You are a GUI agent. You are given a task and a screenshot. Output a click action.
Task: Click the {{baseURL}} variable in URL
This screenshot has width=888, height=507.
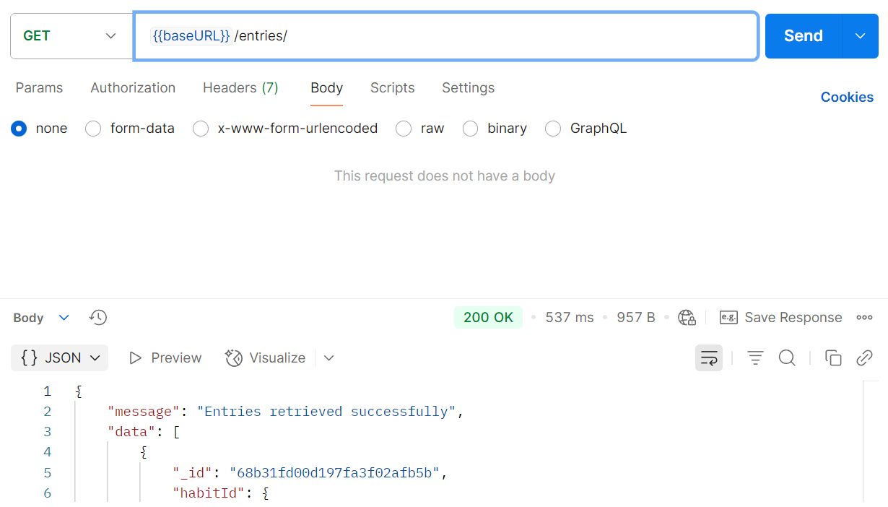pos(191,35)
